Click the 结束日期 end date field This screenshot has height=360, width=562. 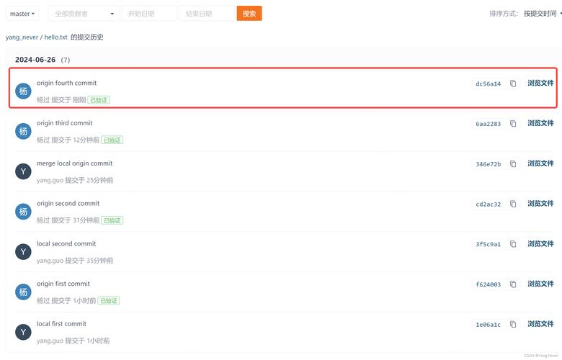[x=206, y=14]
